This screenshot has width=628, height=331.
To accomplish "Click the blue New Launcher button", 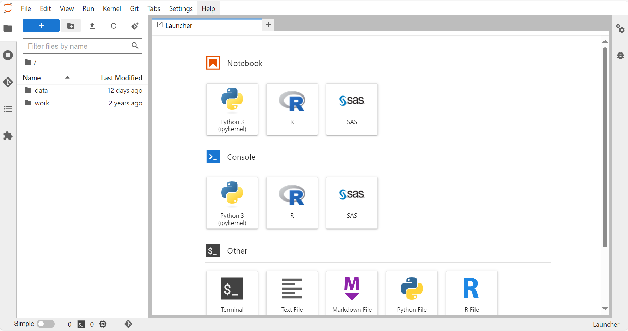I will point(41,26).
